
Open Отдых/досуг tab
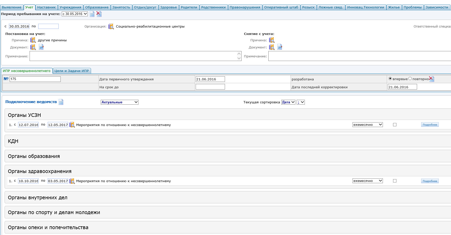pyautogui.click(x=145, y=7)
